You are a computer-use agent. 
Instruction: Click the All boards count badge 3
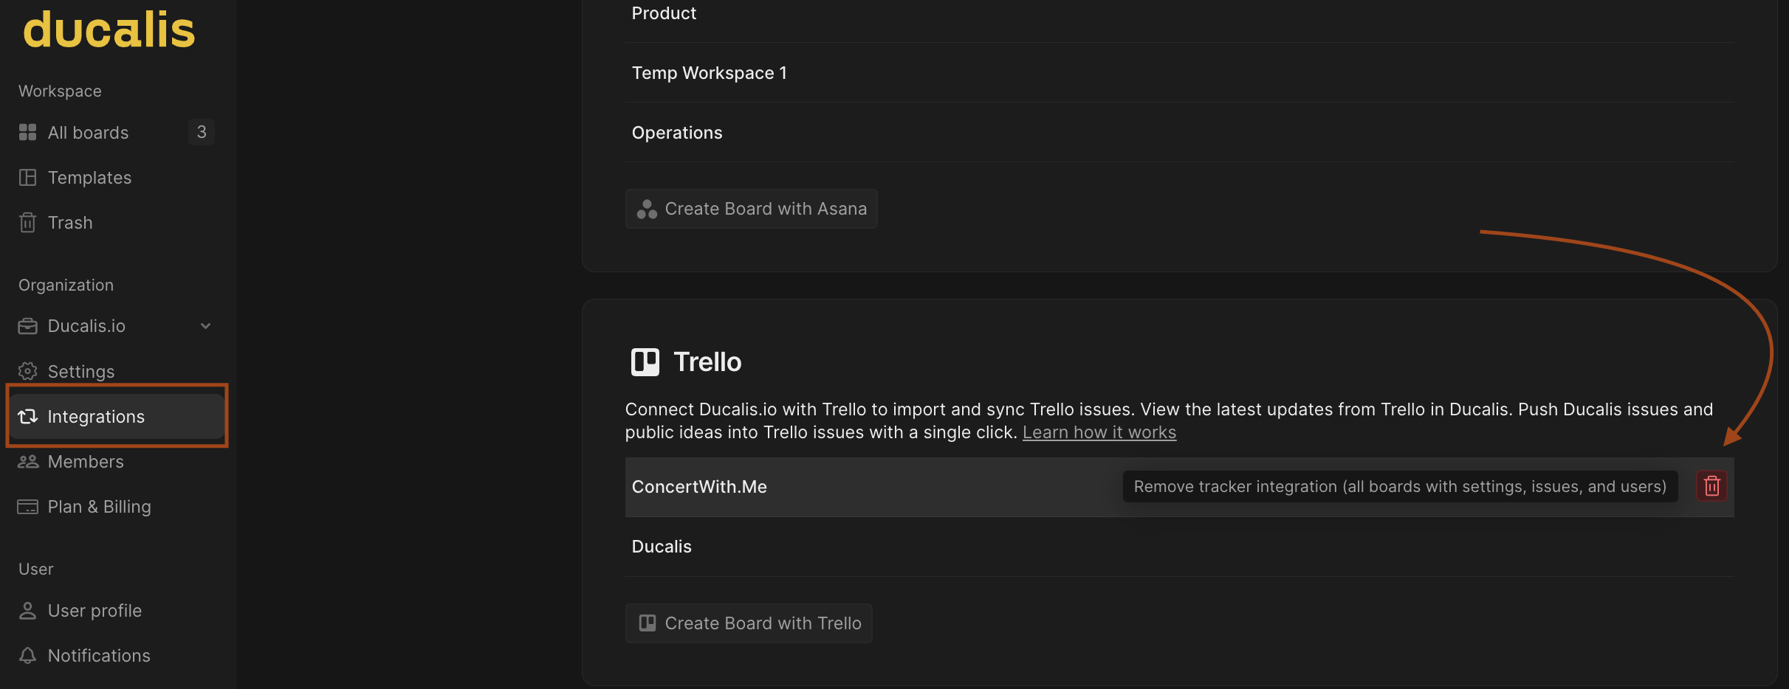201,132
